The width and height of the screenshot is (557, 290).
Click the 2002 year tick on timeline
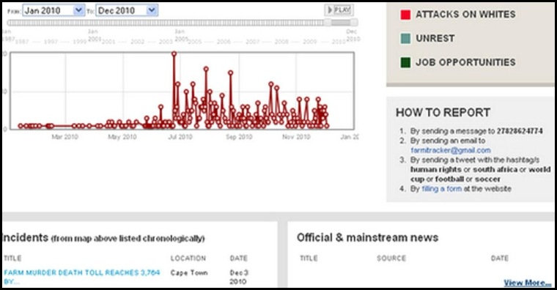tap(137, 42)
